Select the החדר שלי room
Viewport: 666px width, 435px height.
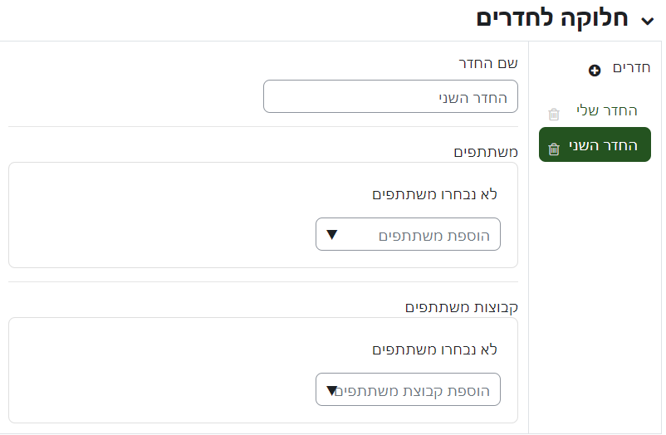point(607,110)
